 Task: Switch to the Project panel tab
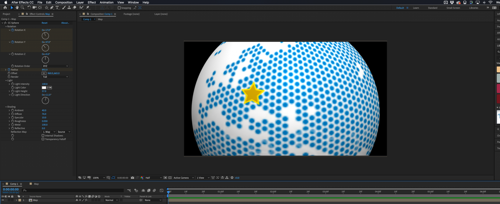(7, 14)
